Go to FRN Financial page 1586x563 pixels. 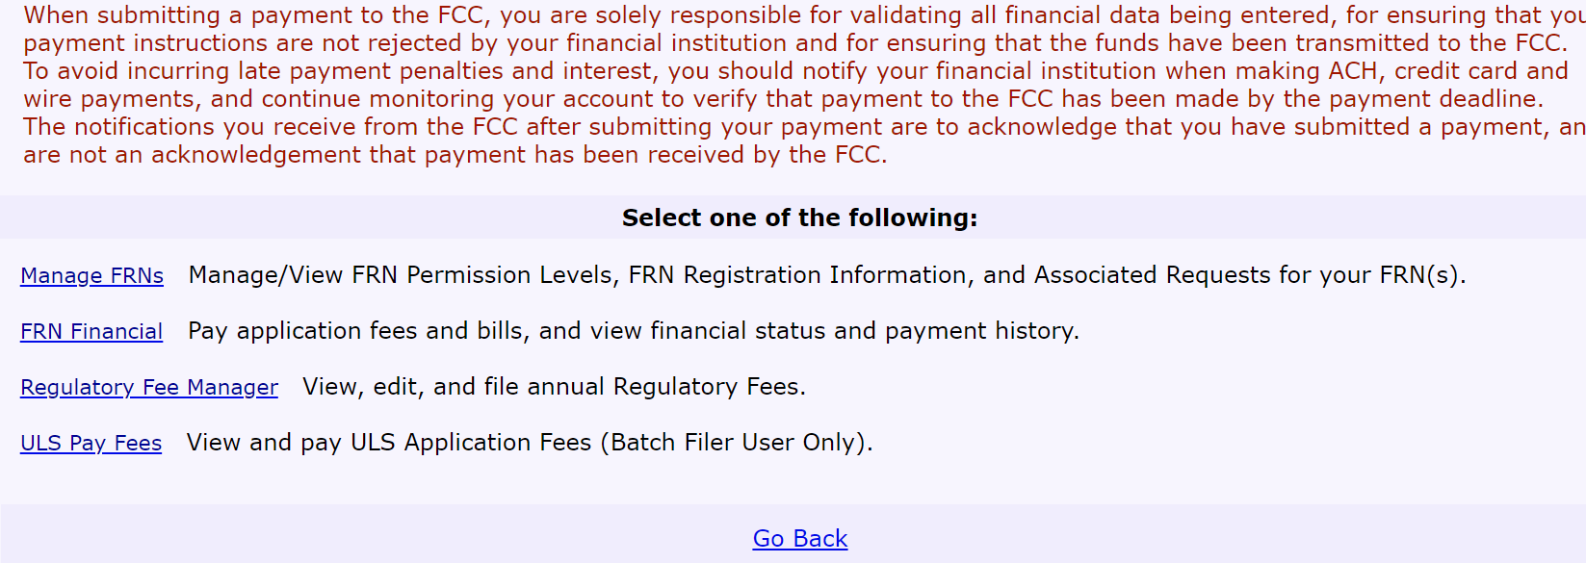pyautogui.click(x=91, y=332)
